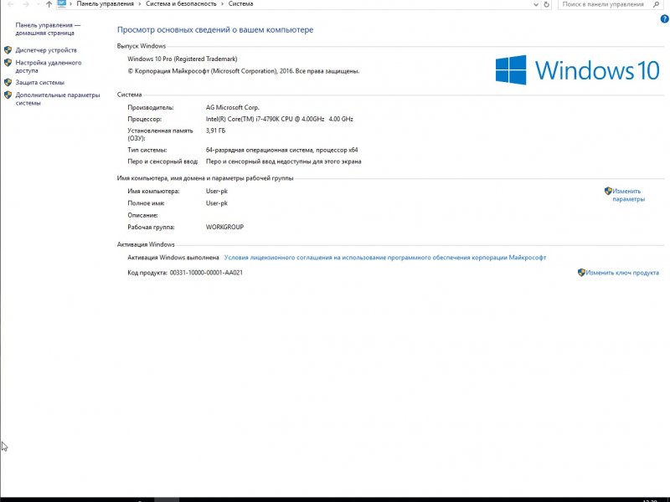The height and width of the screenshot is (502, 670).
Task: Navigate to Панель управления breadcrumb
Action: [x=106, y=4]
